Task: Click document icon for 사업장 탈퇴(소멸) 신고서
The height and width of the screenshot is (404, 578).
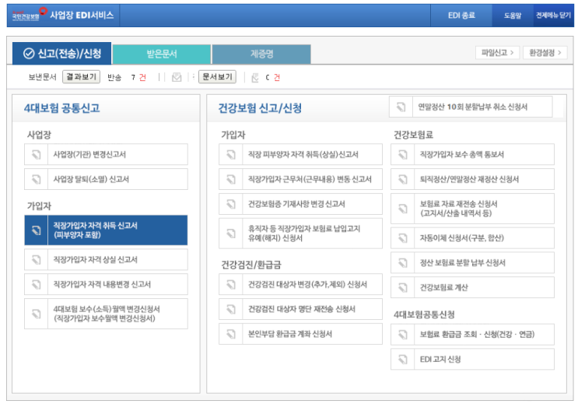Action: pyautogui.click(x=36, y=179)
